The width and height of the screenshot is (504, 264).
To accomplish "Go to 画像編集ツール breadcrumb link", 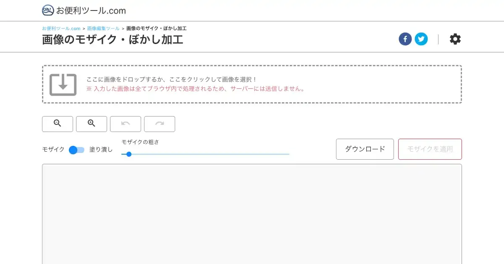I will [103, 28].
